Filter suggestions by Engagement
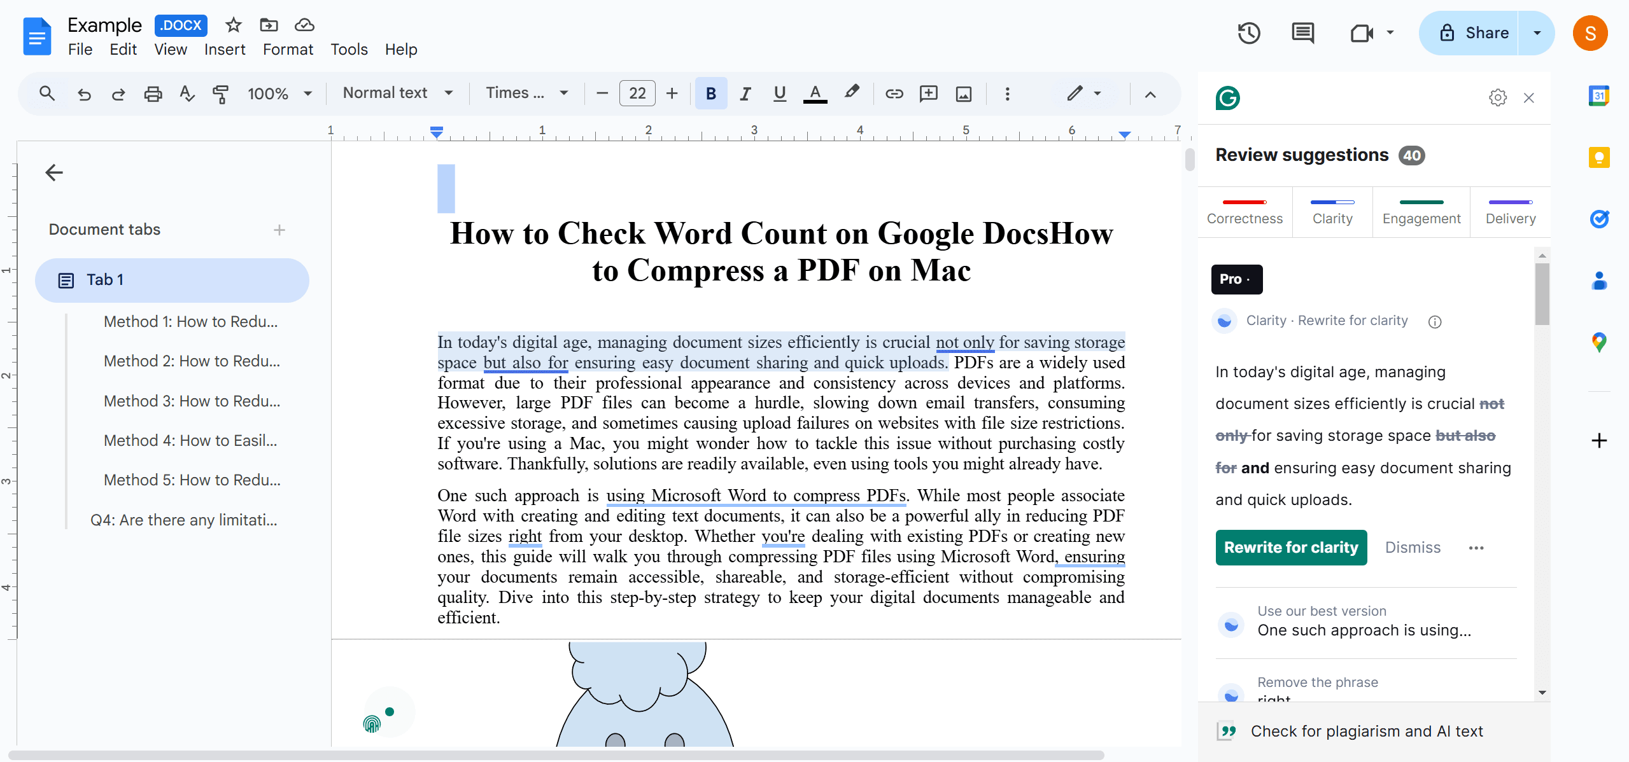This screenshot has width=1629, height=762. click(x=1421, y=212)
